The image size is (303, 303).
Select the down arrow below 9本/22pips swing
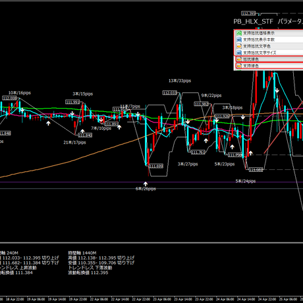217,120
